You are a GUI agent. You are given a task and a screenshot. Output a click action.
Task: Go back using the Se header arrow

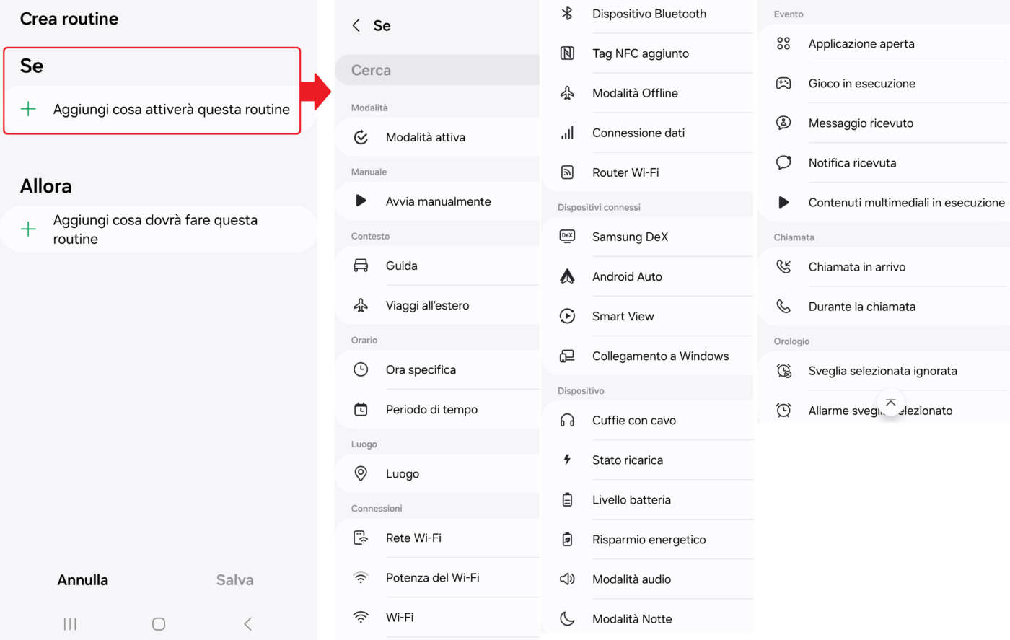356,26
